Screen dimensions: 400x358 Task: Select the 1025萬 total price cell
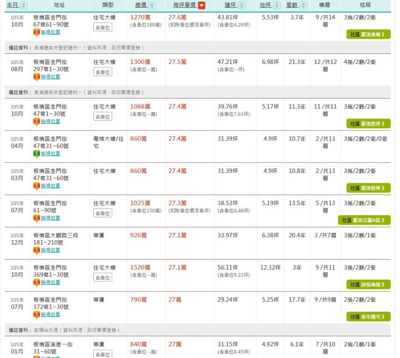pos(141,203)
